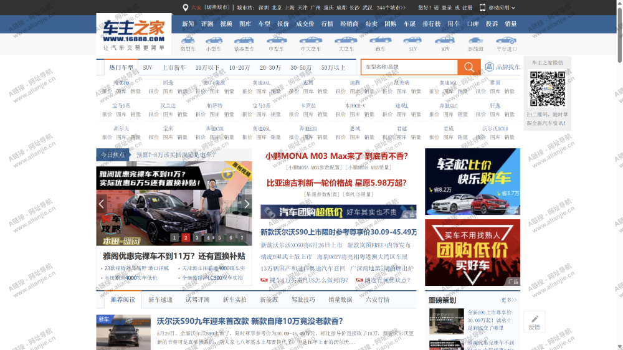Click the mobile phone icon for 移动应用
The image size is (623, 350).
point(482,7)
